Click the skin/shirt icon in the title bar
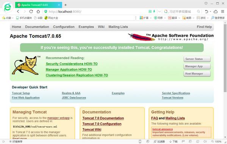Image resolution: width=227 pixels, height=144 pixels. click(x=206, y=3)
